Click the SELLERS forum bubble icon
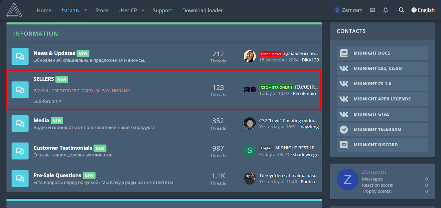This screenshot has height=208, width=441. tap(20, 90)
